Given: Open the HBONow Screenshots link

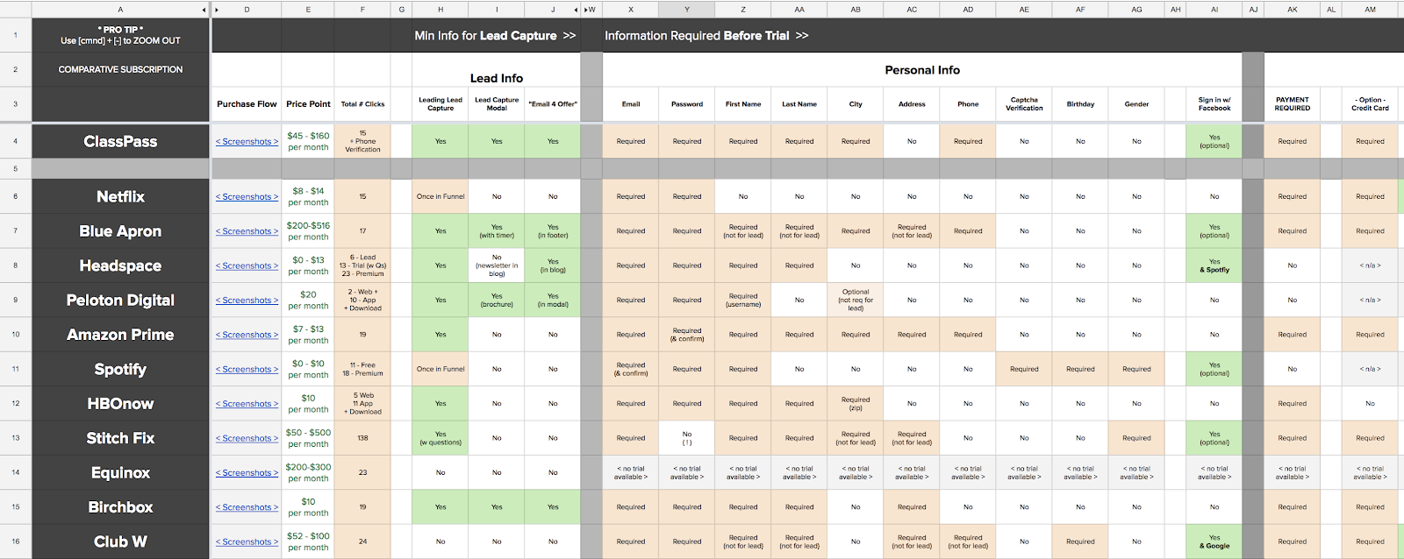Looking at the screenshot, I should click(247, 404).
